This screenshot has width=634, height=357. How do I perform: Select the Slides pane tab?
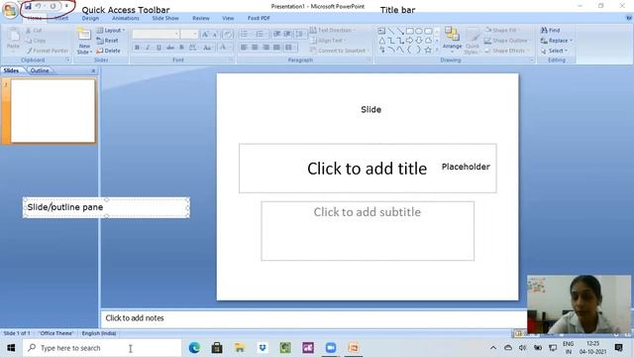(x=11, y=70)
